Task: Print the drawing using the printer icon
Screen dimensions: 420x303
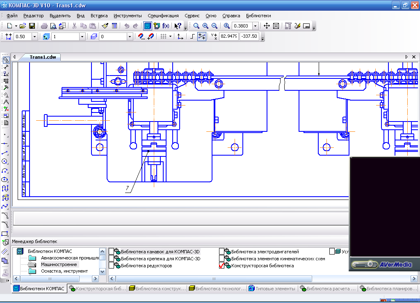Action: (44, 26)
